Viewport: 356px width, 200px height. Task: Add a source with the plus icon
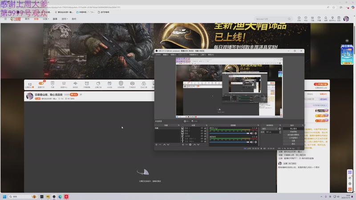(x=183, y=145)
